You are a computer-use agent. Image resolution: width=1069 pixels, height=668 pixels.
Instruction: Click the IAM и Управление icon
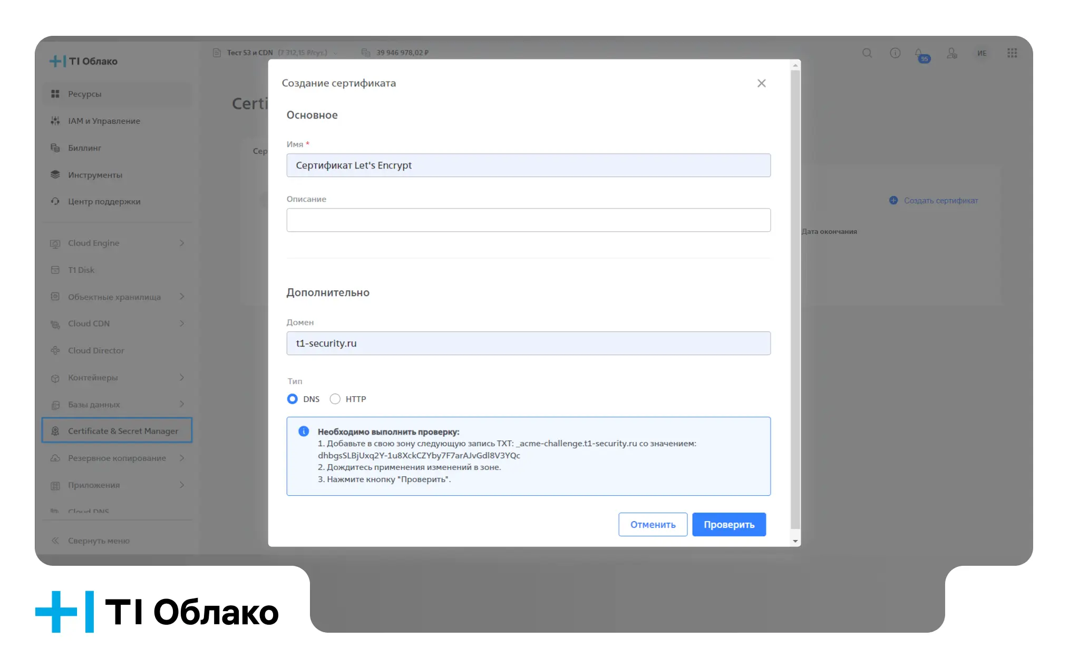coord(55,121)
